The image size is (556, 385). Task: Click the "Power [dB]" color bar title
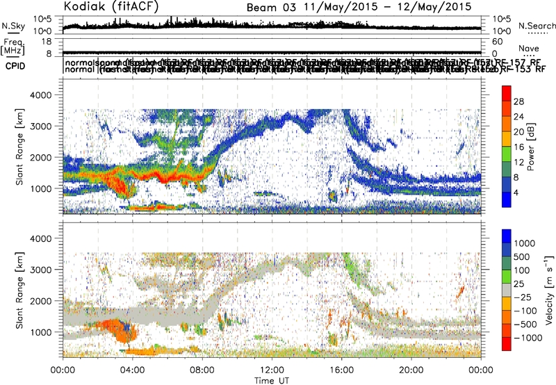(530, 147)
